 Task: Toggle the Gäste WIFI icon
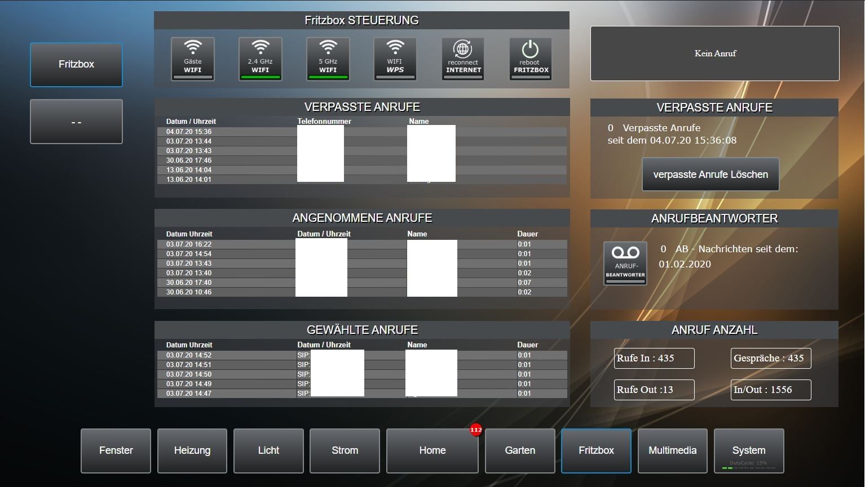tap(193, 59)
